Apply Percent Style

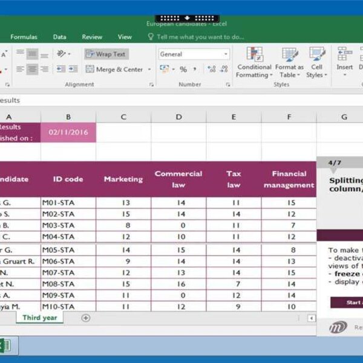point(183,69)
